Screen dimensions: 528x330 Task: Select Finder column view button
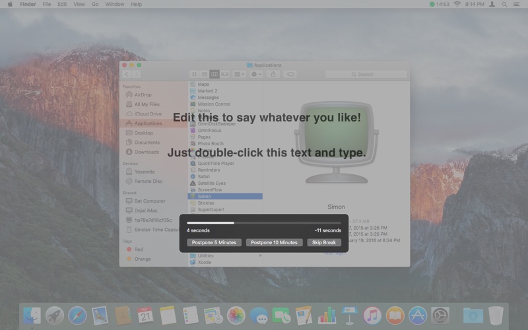(x=214, y=74)
